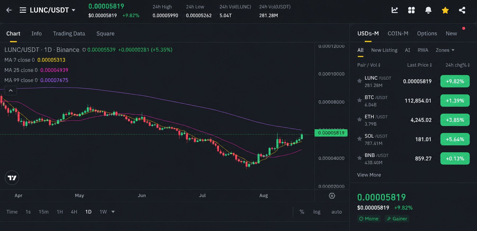Go back with the left arrow icon
This screenshot has height=231, width=477.
9,10
